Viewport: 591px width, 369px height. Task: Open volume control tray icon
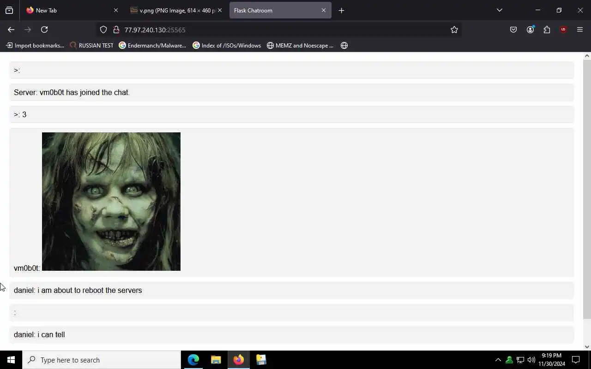click(x=531, y=360)
